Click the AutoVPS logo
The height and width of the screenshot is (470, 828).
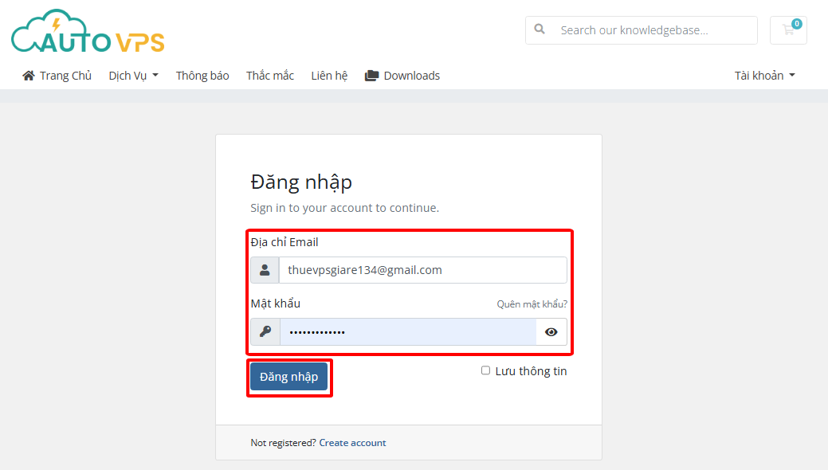(88, 31)
